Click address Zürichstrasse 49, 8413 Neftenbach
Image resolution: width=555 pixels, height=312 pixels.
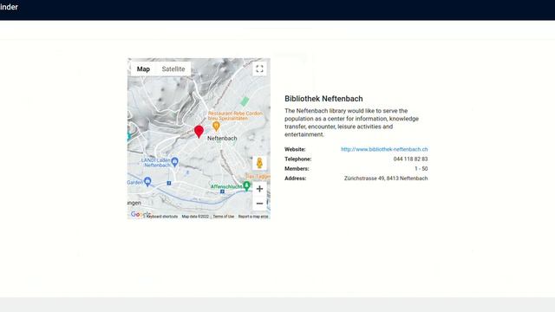(x=386, y=179)
